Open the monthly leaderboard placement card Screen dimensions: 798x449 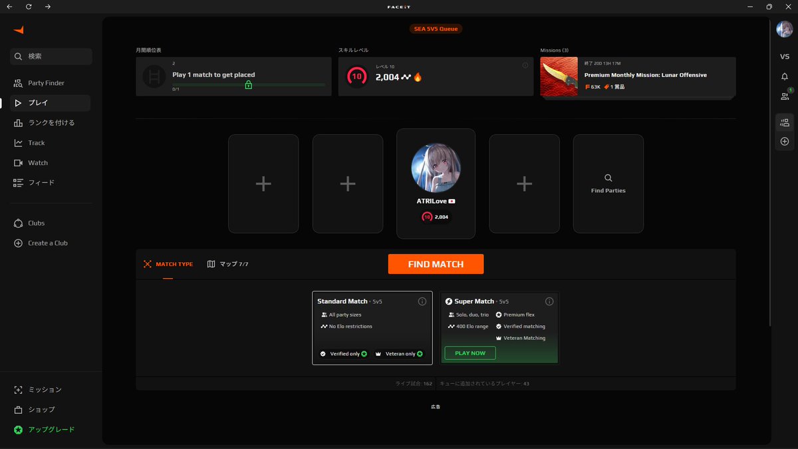click(233, 76)
